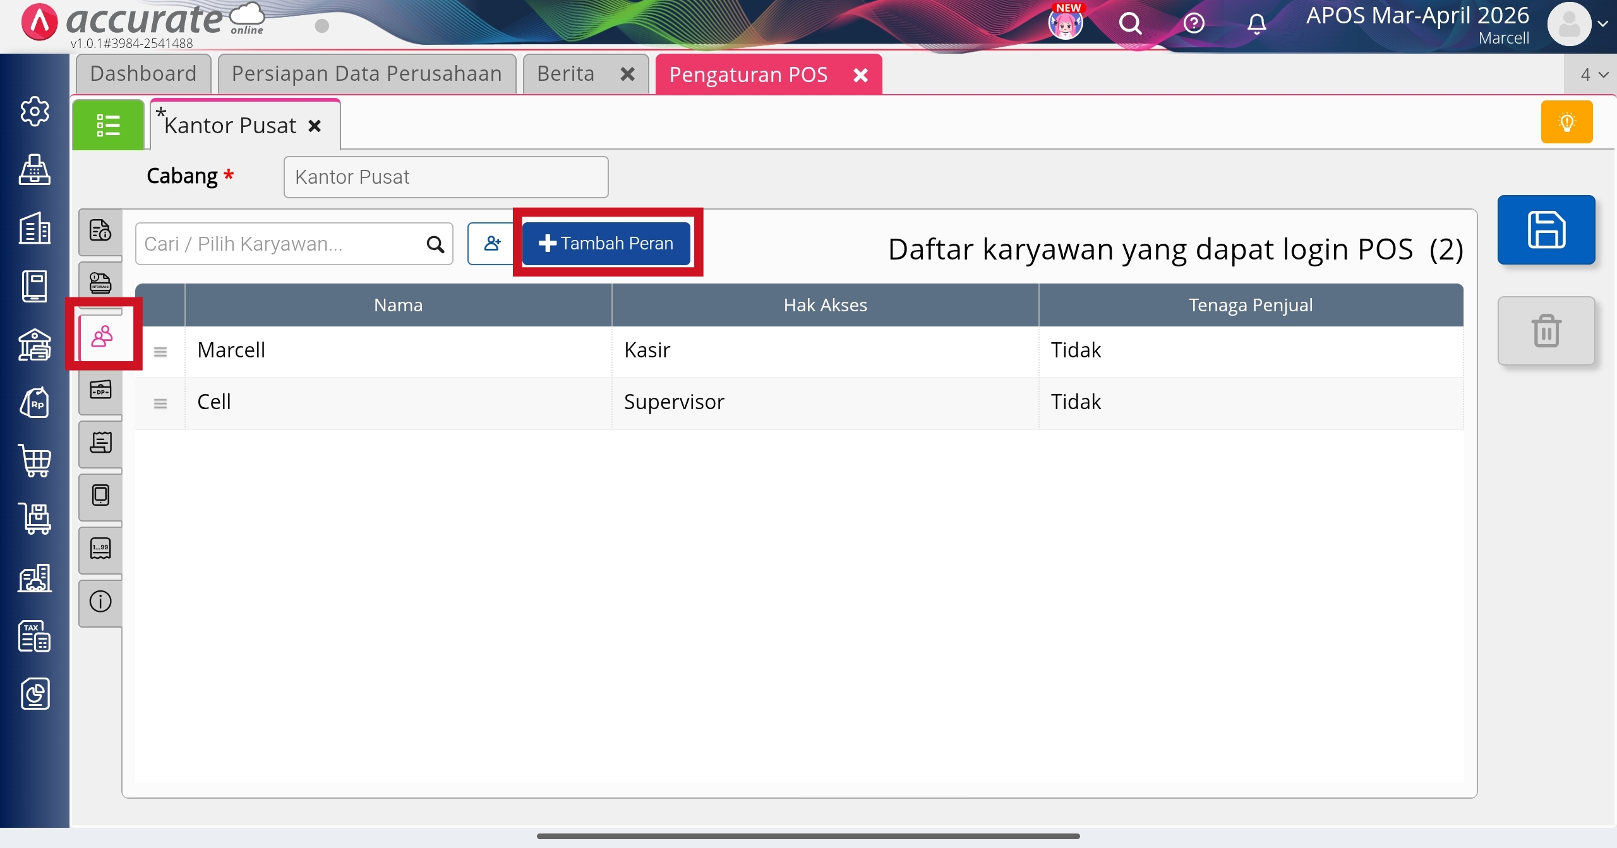Click the Tambah Peran button
Image resolution: width=1617 pixels, height=848 pixels.
606,244
